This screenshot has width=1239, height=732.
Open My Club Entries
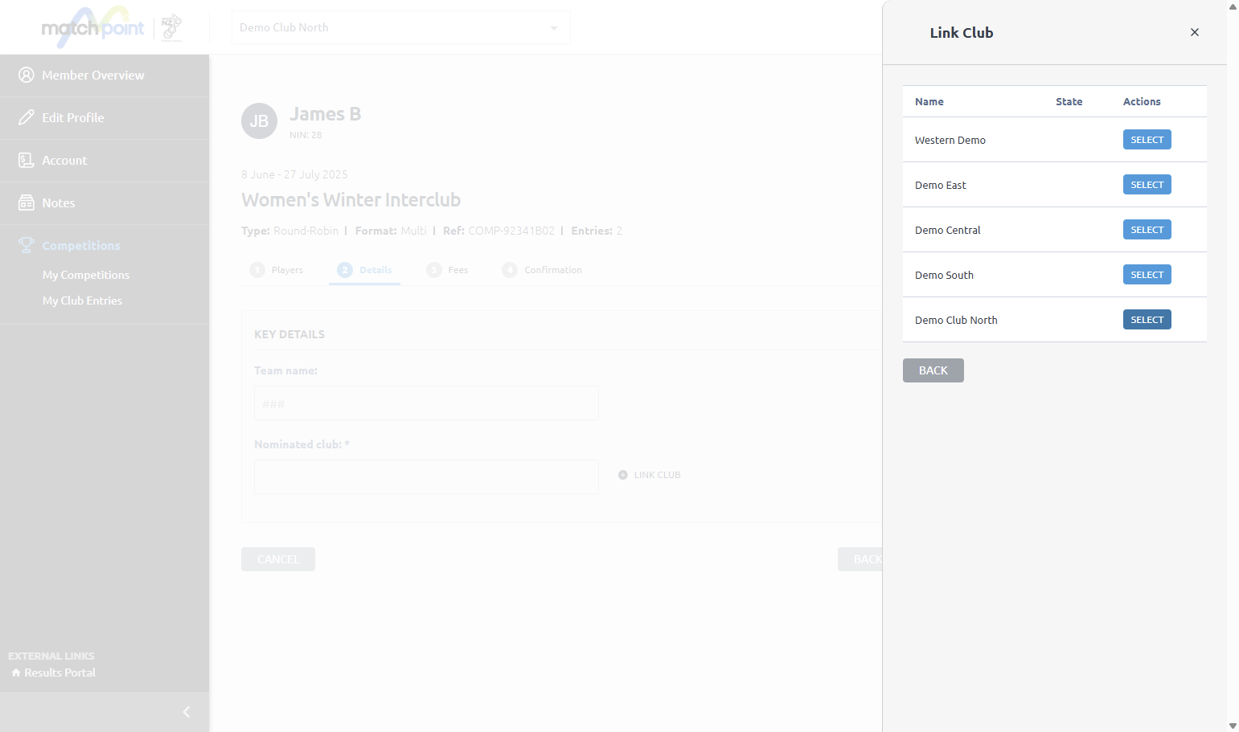pos(82,301)
